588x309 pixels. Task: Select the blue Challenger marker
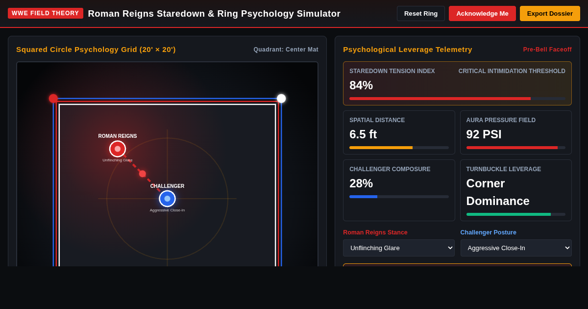click(167, 199)
